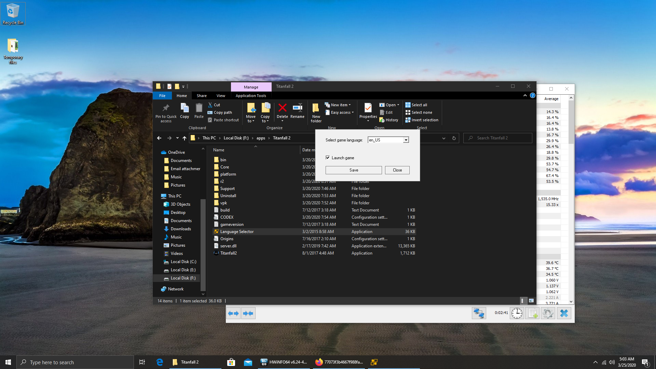
Task: Click the blue X close sensors icon
Action: (x=564, y=313)
